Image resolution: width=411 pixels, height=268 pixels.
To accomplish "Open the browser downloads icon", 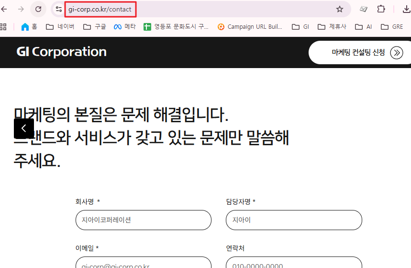I will [407, 9].
